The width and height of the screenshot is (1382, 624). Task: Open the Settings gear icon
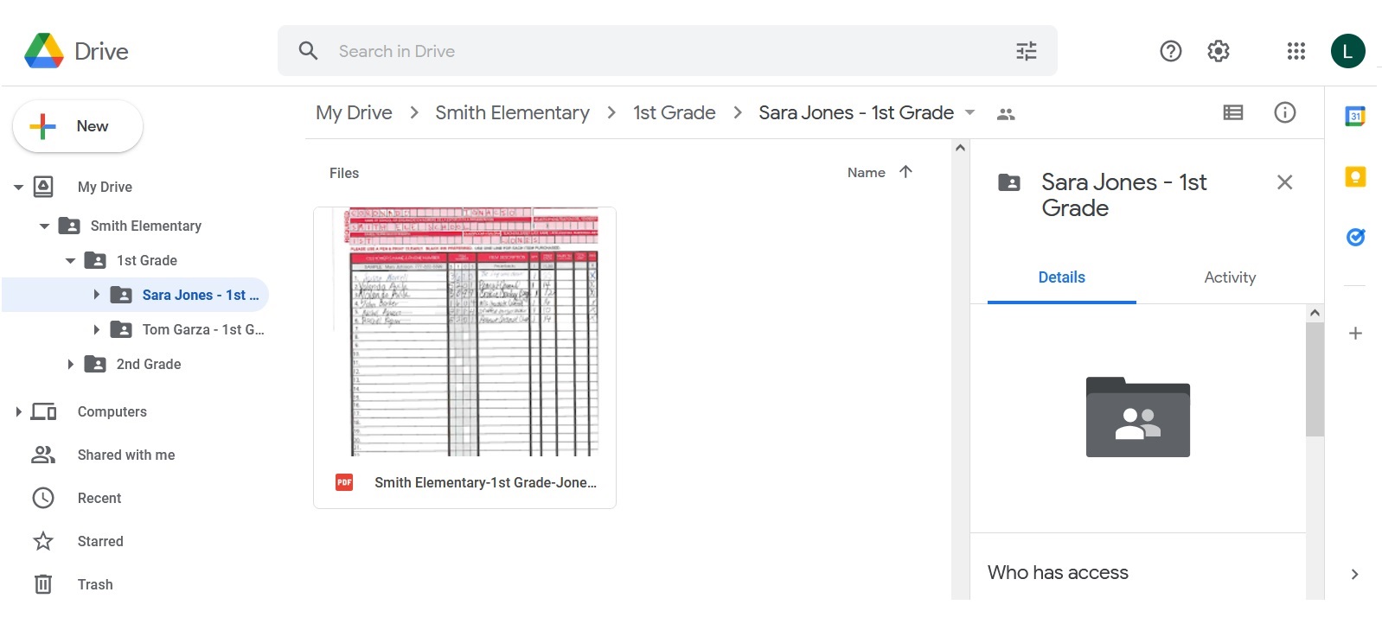tap(1218, 51)
